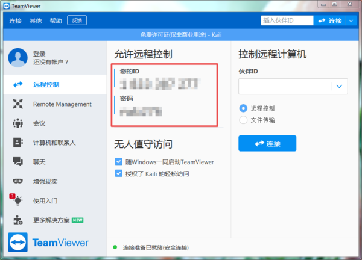Viewport: 362px width, 260px height.
Task: Open 计算机和联系人 contacts icon
Action: [x=17, y=143]
